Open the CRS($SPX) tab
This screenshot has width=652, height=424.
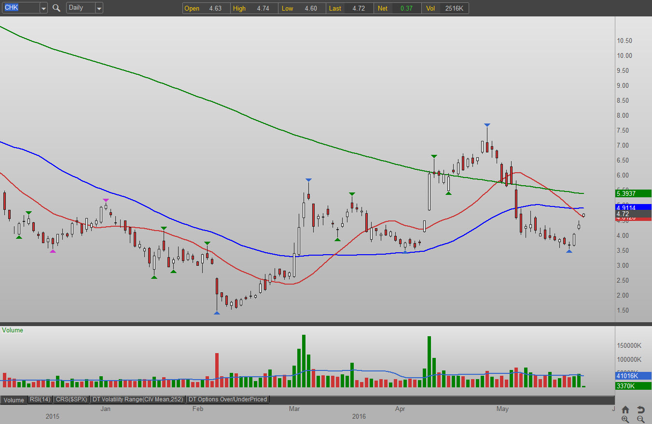[71, 399]
